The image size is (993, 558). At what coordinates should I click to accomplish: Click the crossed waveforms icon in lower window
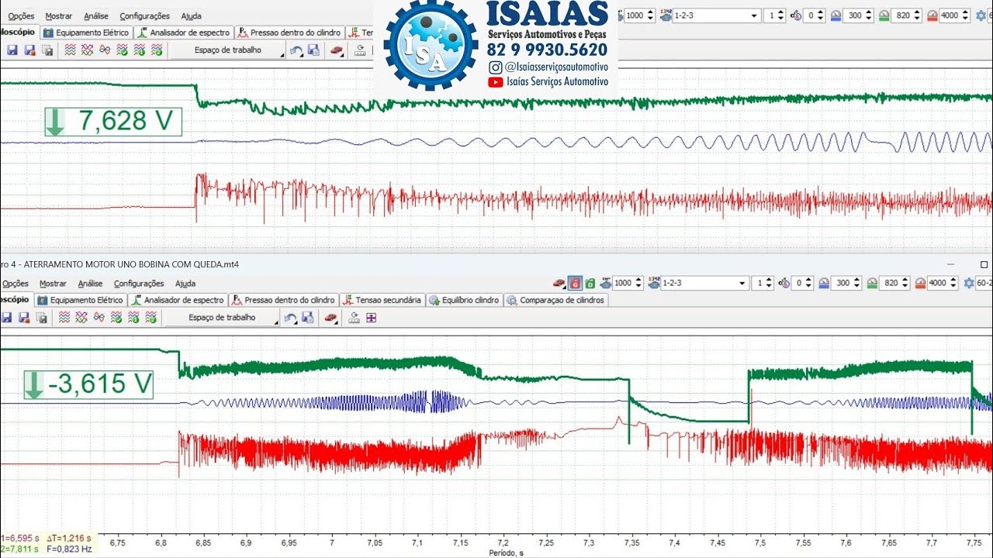tap(81, 317)
